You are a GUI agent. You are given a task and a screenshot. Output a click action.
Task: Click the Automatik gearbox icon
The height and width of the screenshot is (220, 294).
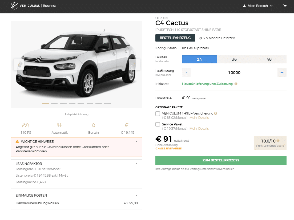point(60,125)
